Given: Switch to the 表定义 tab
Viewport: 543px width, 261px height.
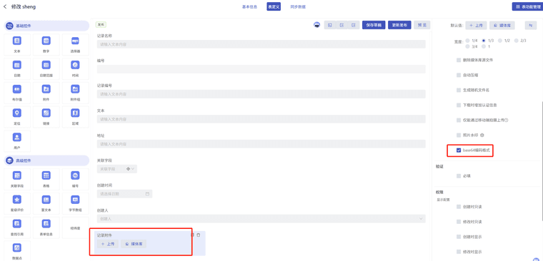Looking at the screenshot, I should click(x=274, y=6).
